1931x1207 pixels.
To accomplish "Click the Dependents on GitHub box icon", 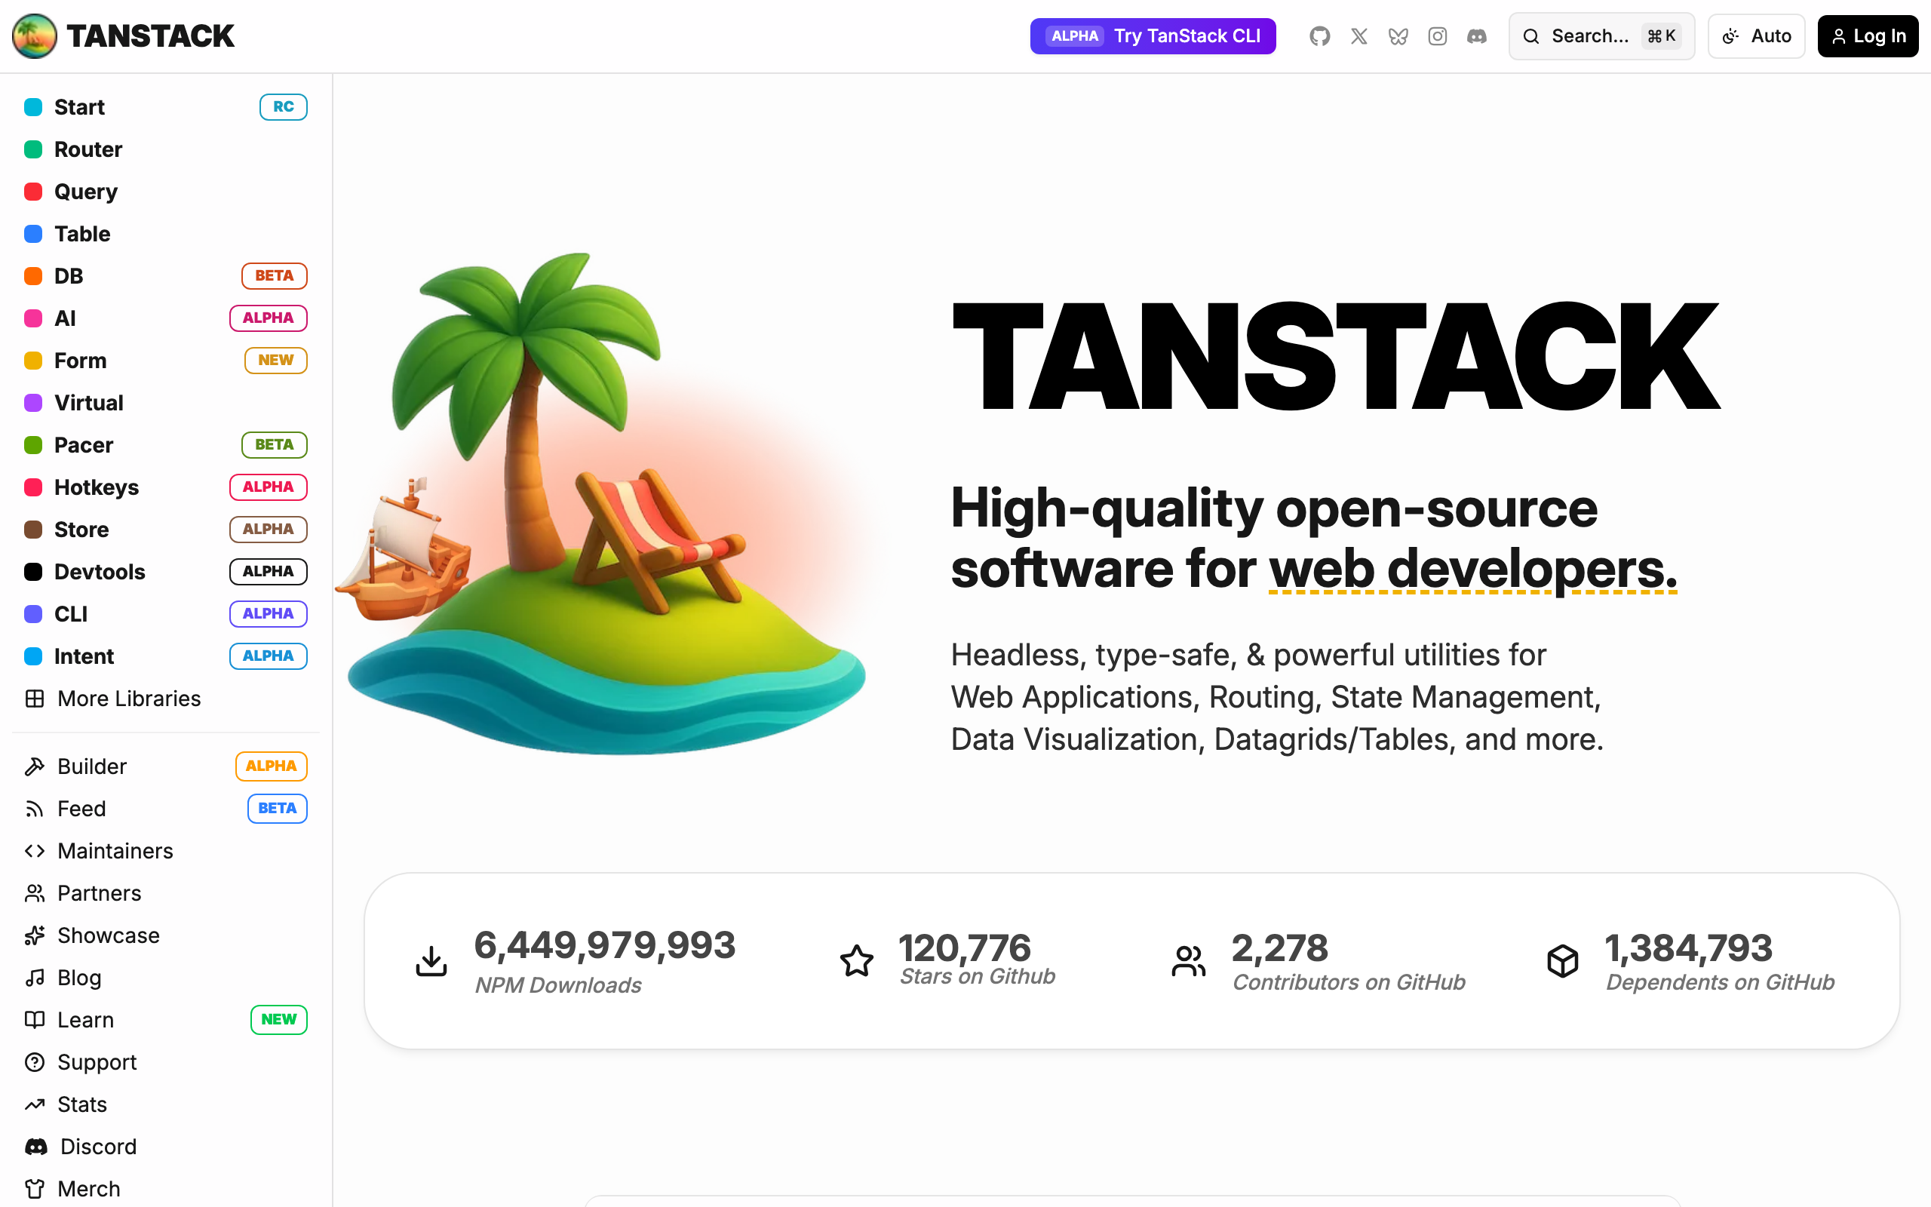I will pyautogui.click(x=1562, y=961).
